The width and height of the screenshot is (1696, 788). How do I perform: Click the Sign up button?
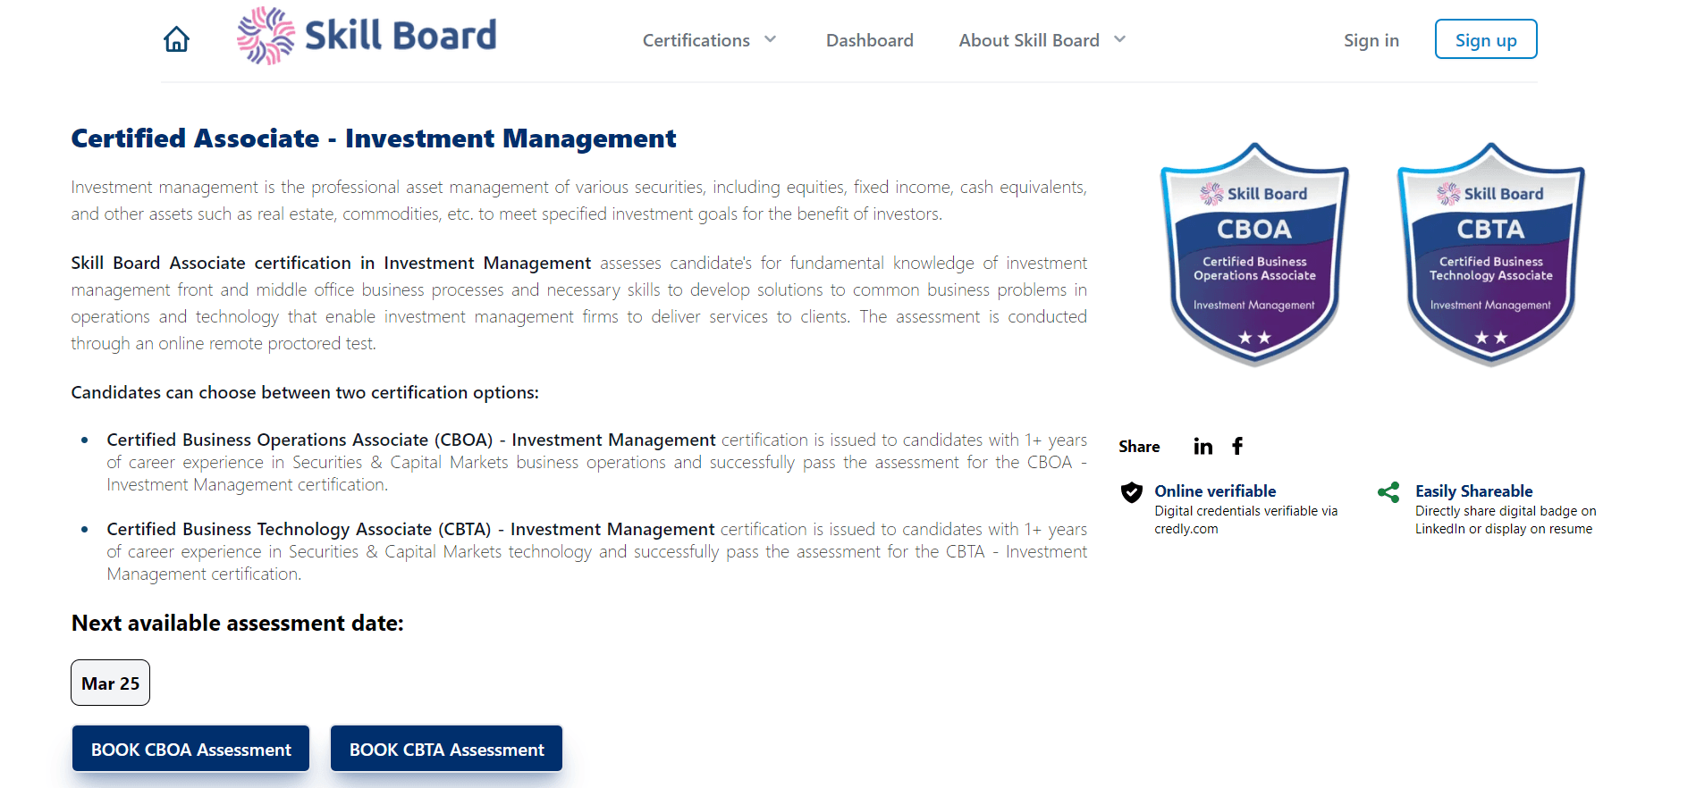coord(1486,39)
